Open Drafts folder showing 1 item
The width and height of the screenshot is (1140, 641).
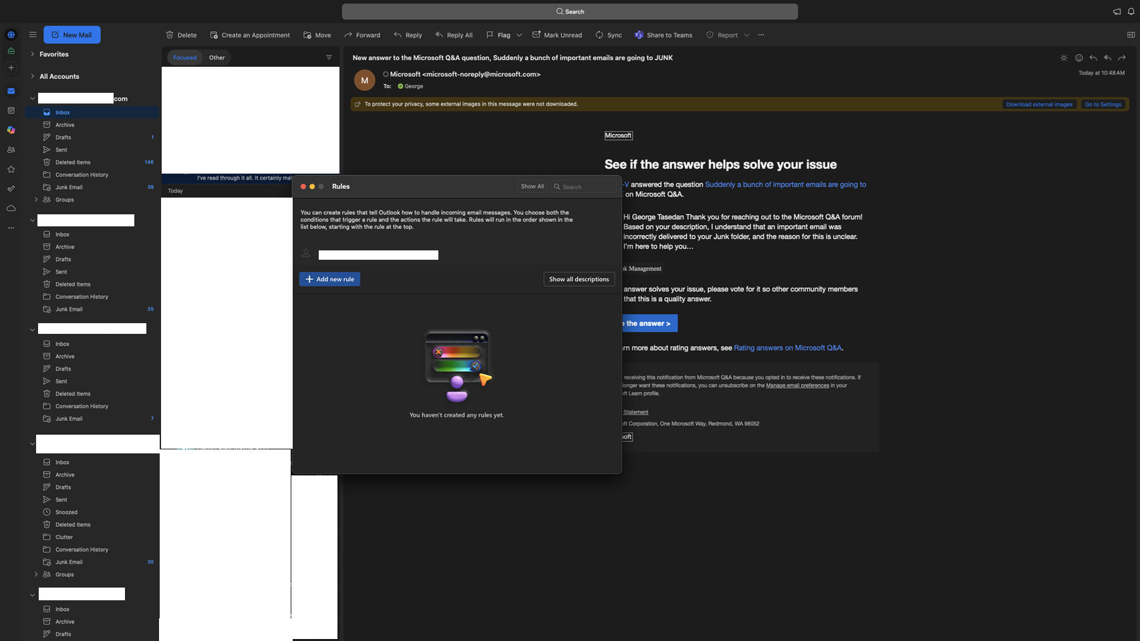[92, 138]
